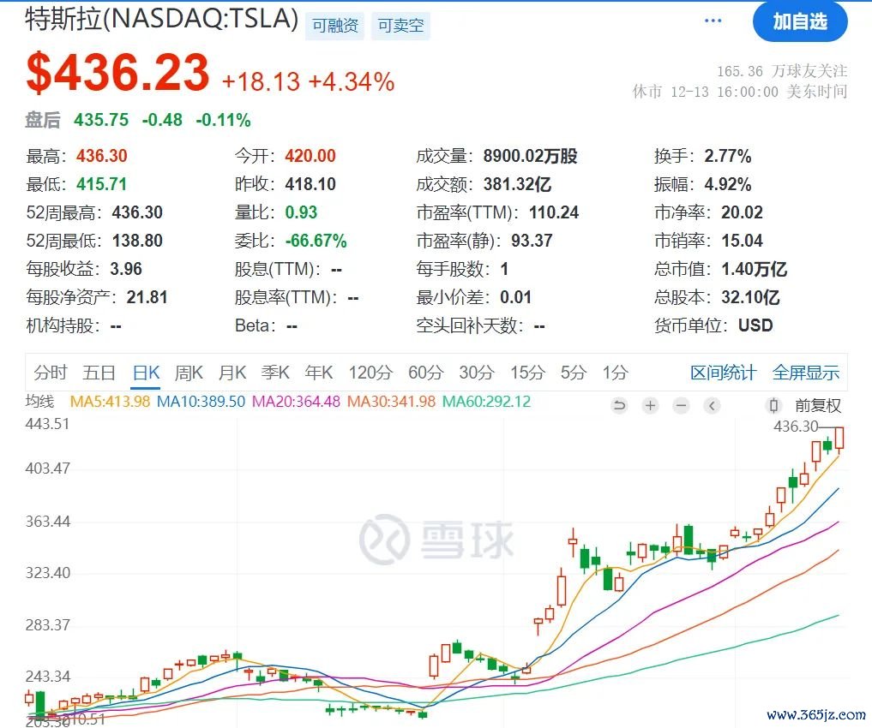The image size is (872, 728).
Task: Switch to the 五日 chart tab
Action: (99, 373)
